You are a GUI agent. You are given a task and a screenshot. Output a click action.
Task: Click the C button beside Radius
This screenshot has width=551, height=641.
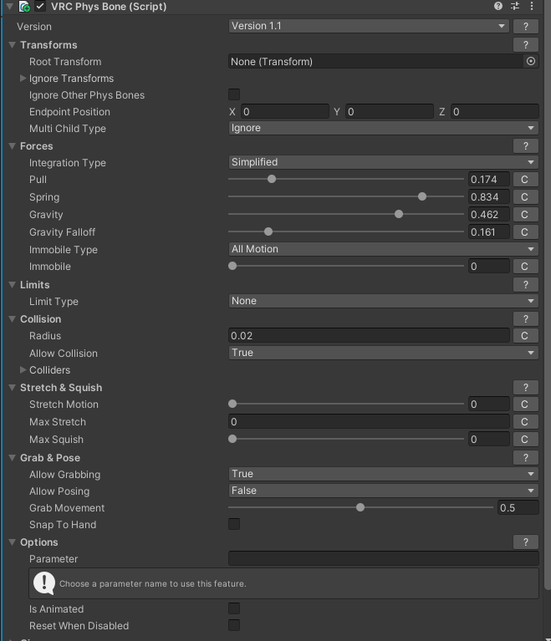point(525,336)
